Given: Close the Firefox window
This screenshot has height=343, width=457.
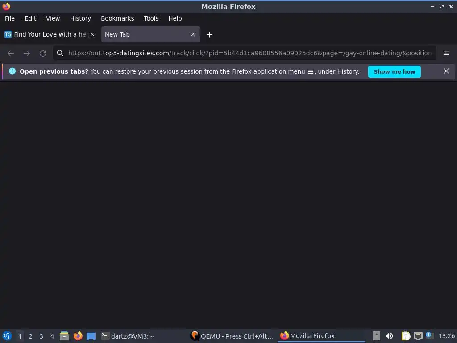Looking at the screenshot, I should [x=451, y=6].
